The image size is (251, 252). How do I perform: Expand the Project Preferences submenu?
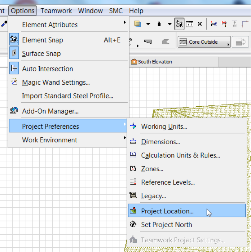click(68, 126)
